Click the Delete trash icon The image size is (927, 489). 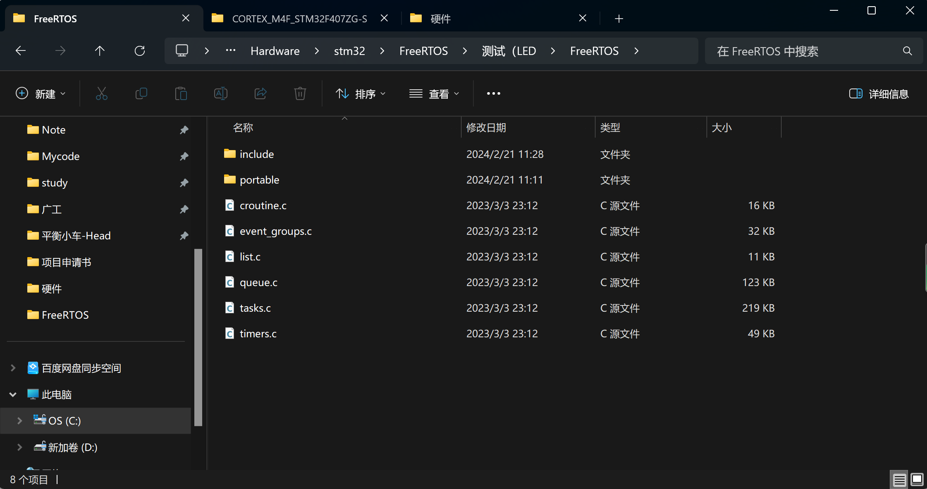tap(300, 94)
